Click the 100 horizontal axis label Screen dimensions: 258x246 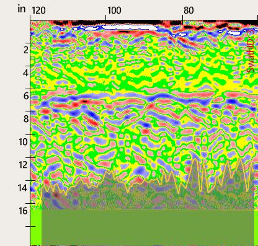tap(114, 11)
